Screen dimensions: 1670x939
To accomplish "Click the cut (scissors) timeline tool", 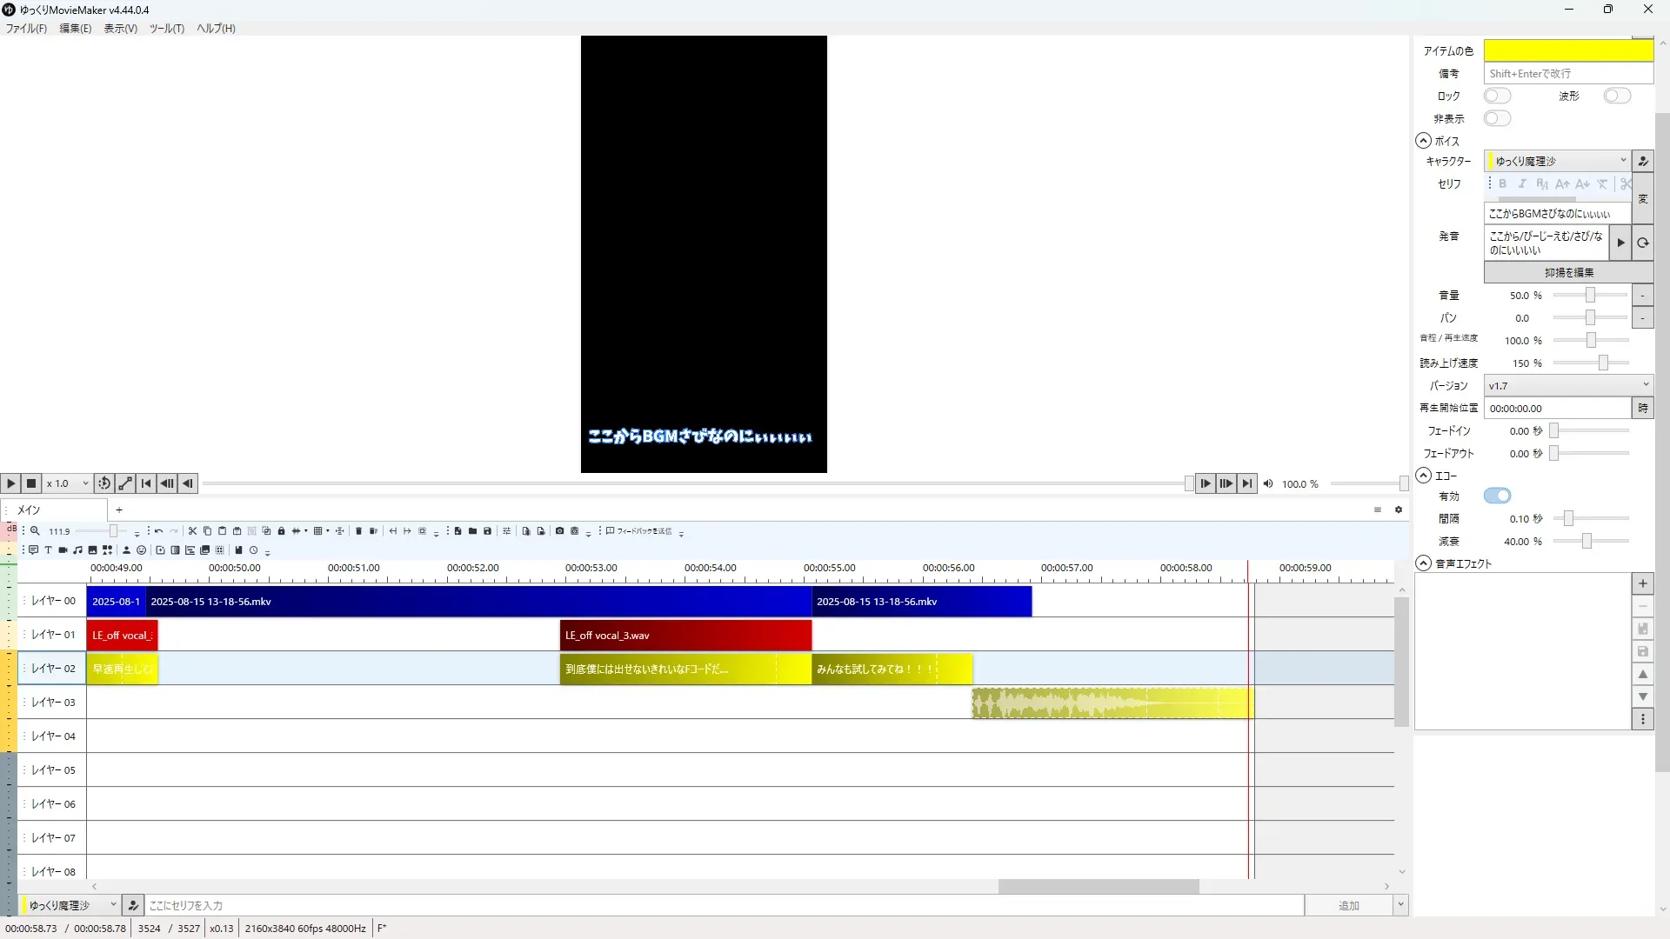I will coord(192,531).
